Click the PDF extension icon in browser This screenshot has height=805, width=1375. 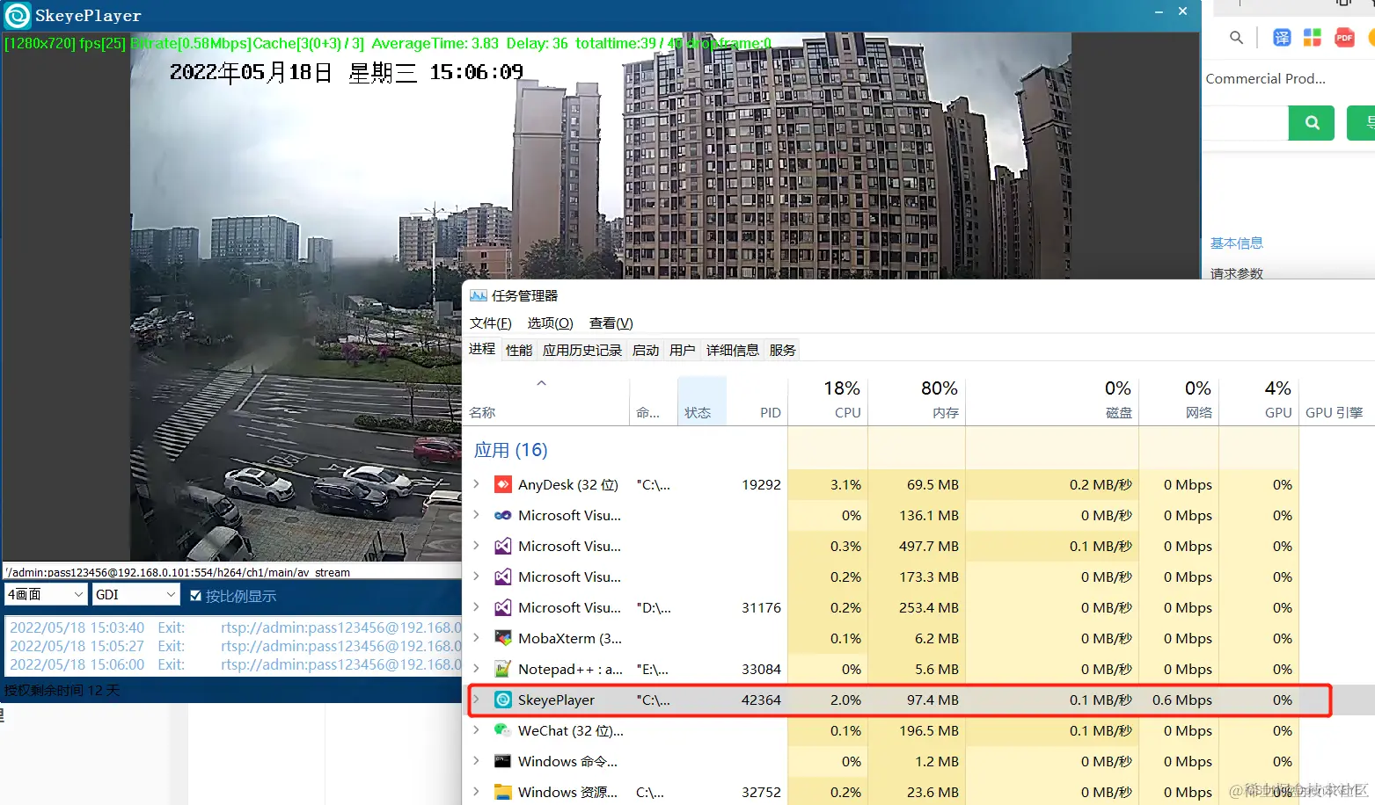(1344, 37)
